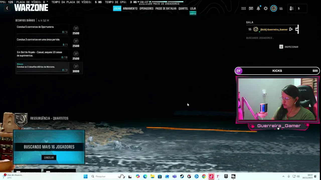Click the BUSCANDO MAIS 16 JOGADORES tile

(x=49, y=147)
